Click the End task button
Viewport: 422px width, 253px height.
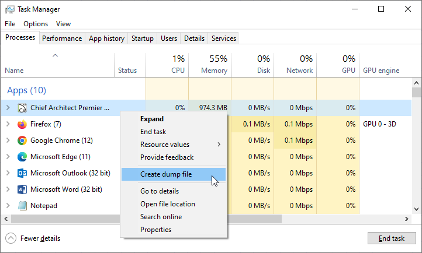(392, 238)
